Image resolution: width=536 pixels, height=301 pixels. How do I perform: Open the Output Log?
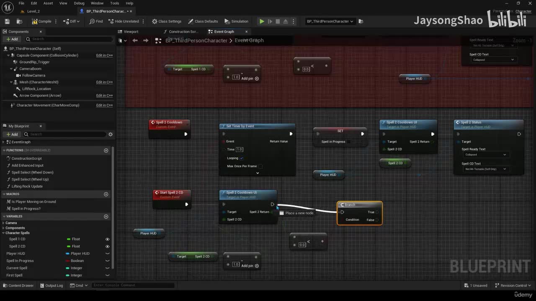51,286
